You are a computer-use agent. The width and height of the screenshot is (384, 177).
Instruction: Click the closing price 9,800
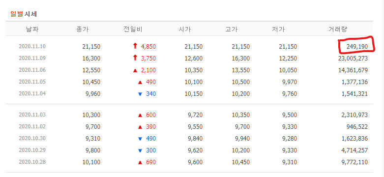[93, 150]
